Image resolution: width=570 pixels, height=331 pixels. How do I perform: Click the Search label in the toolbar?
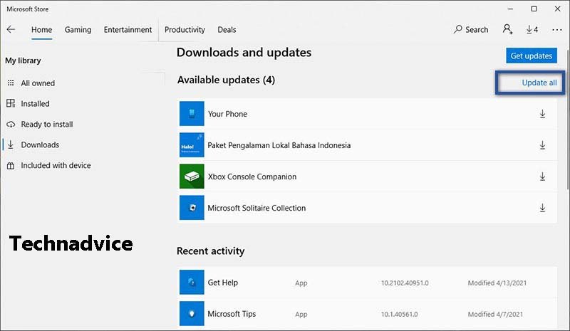pos(477,30)
